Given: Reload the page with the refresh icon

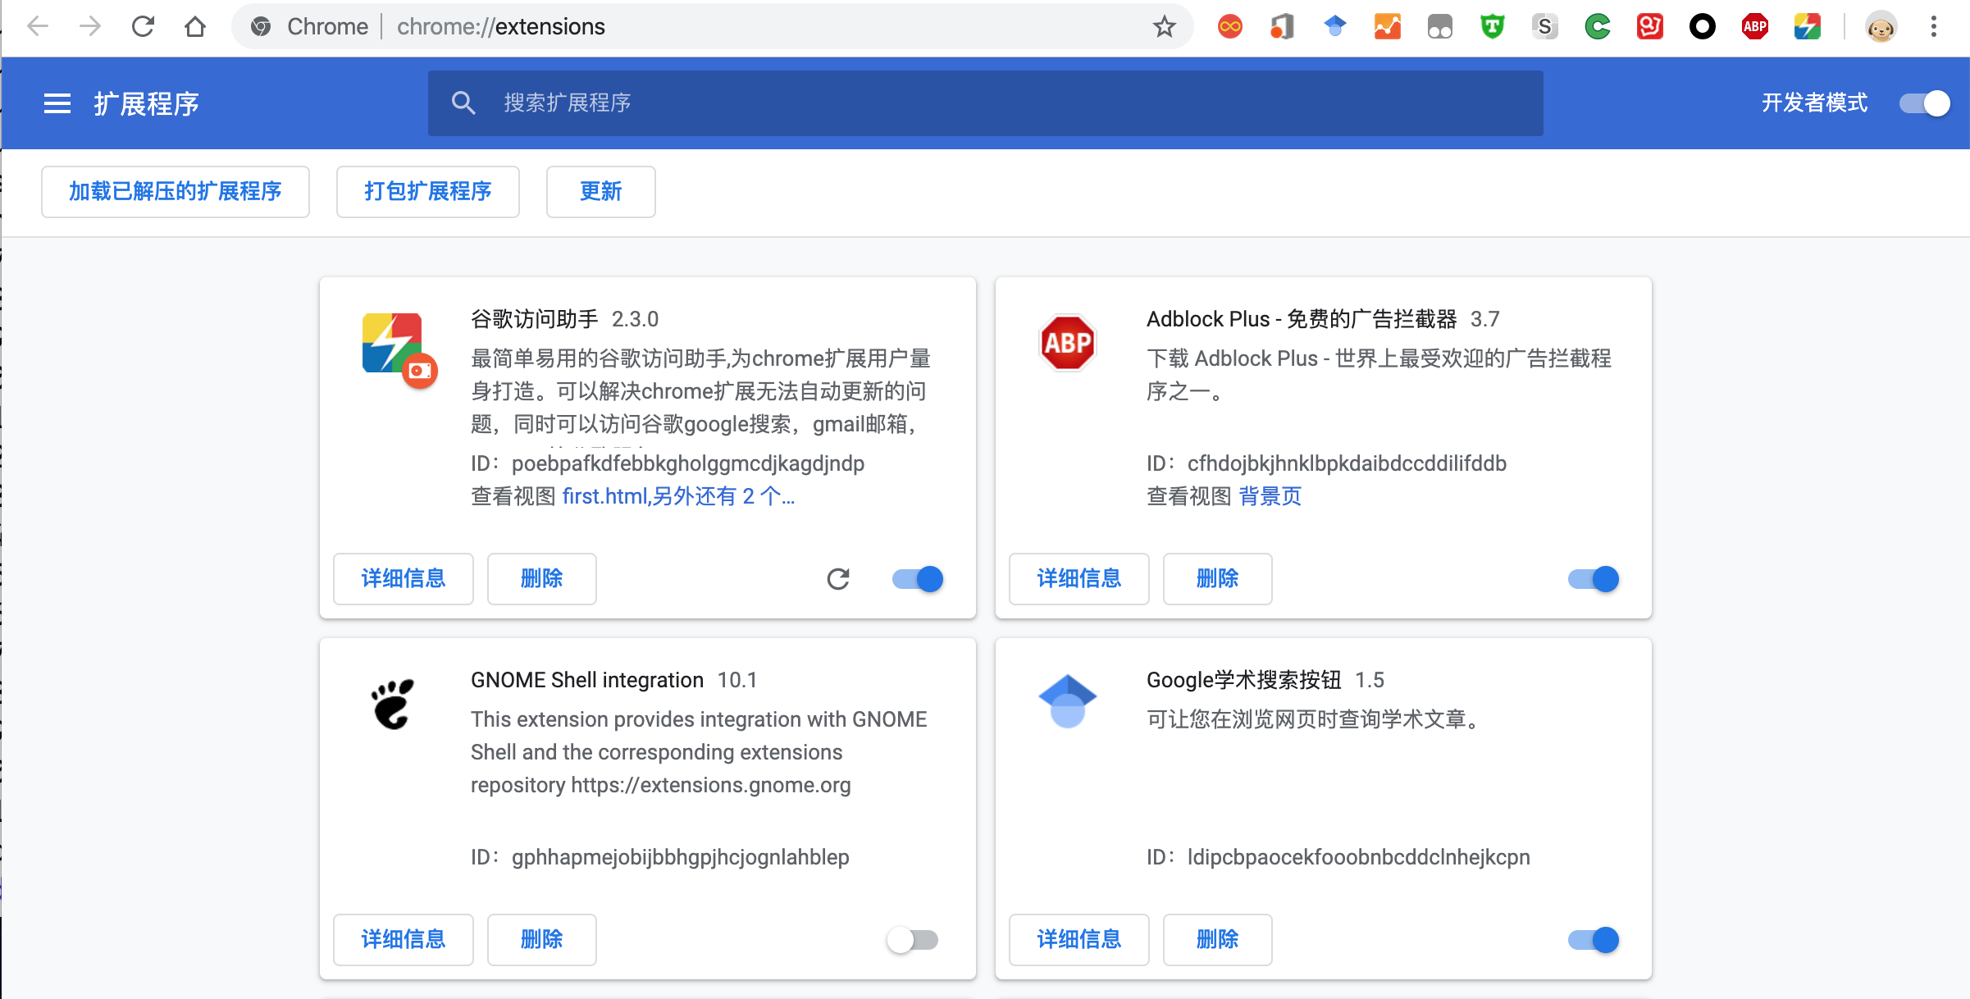Looking at the screenshot, I should click(143, 27).
